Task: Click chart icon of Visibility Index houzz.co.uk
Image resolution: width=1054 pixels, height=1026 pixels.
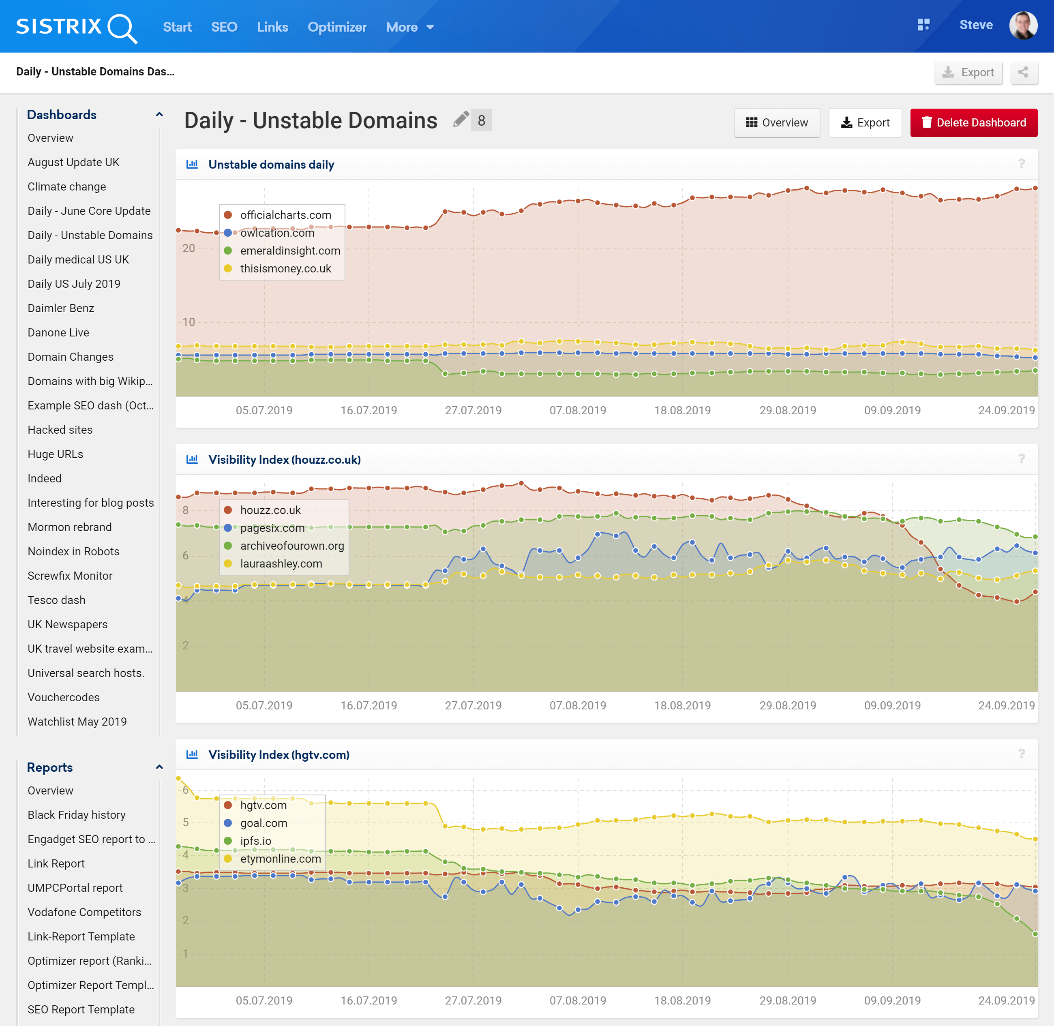Action: [192, 459]
